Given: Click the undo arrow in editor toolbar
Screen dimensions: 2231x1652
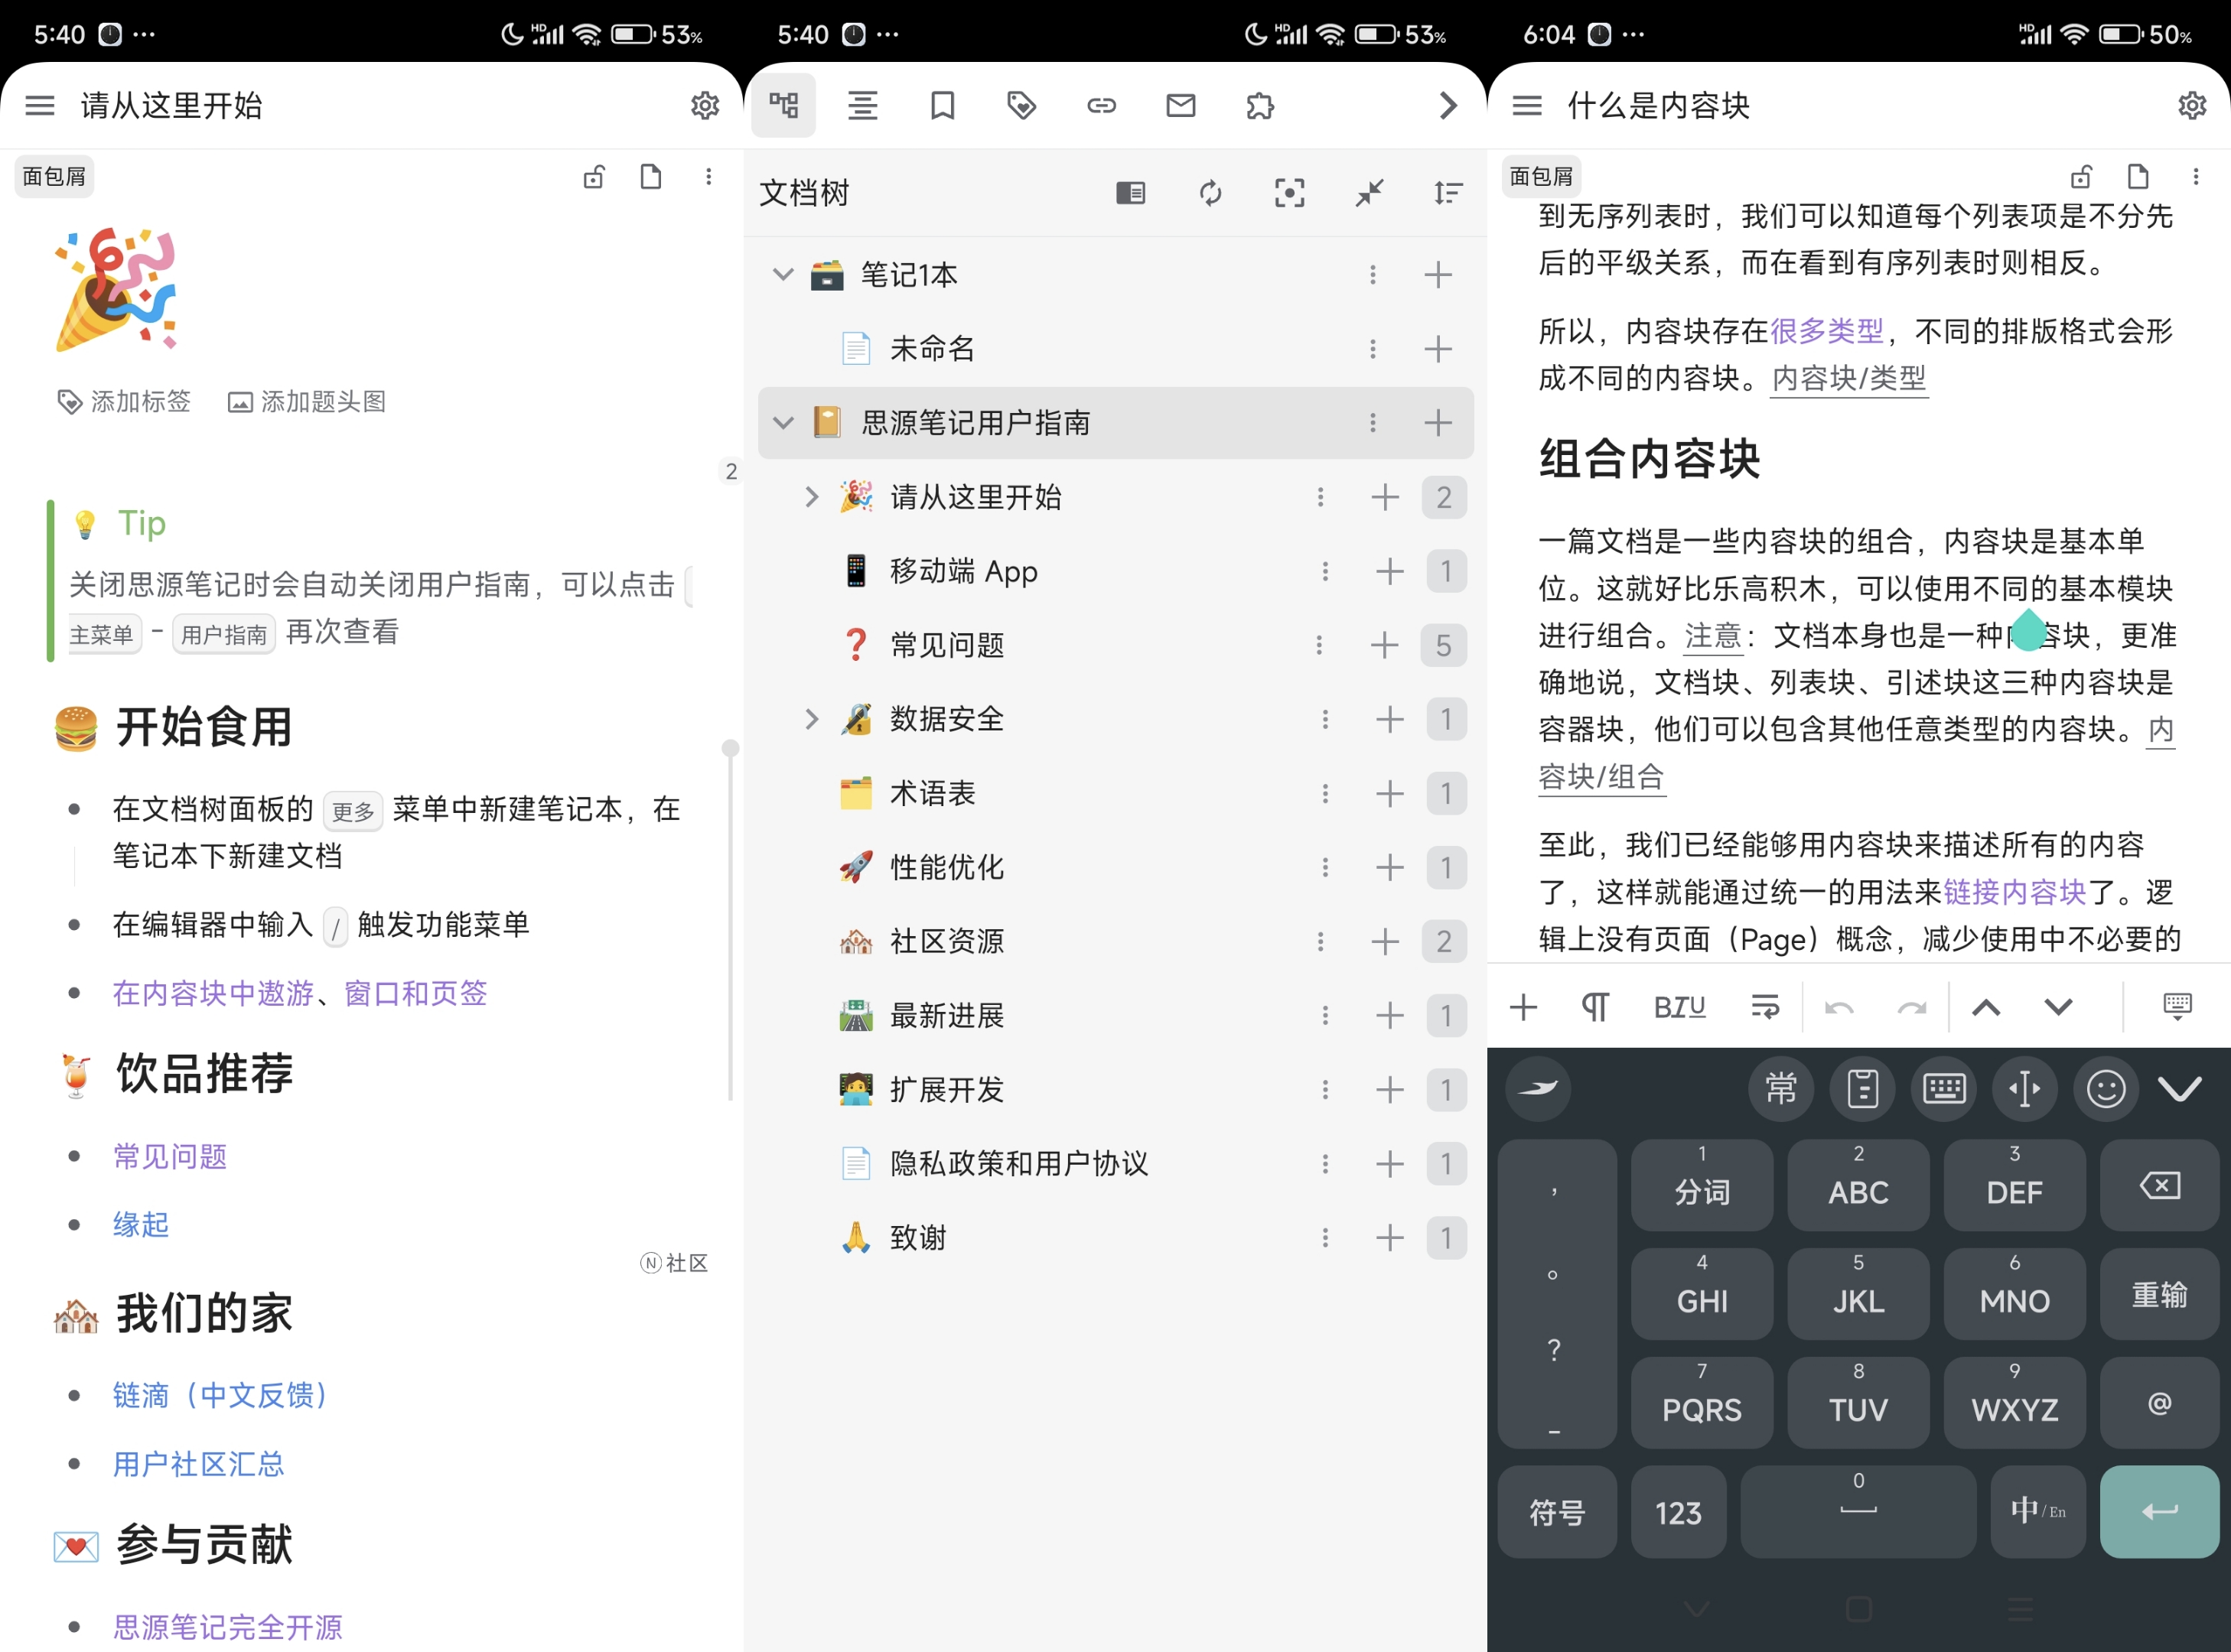Looking at the screenshot, I should (1839, 1007).
